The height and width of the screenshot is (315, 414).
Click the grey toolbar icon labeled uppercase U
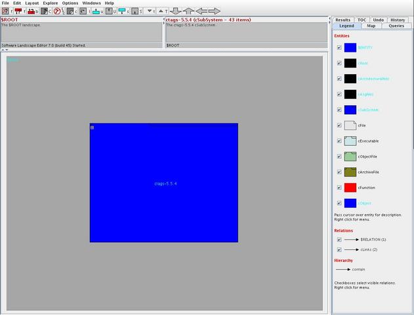[x=109, y=11]
